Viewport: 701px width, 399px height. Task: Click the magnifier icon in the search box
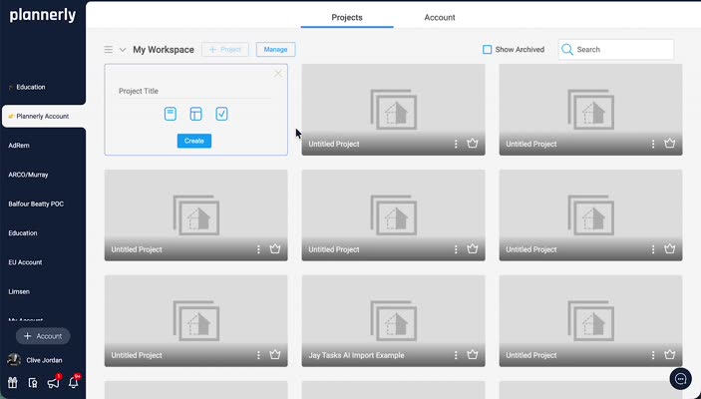(567, 50)
